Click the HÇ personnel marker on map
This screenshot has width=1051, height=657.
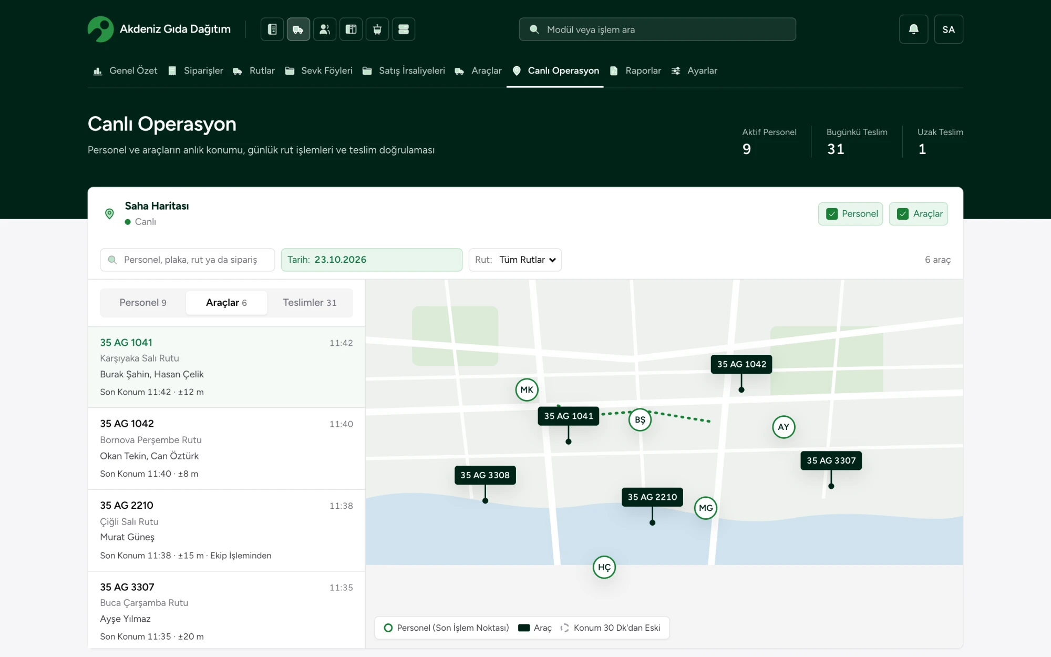coord(604,567)
